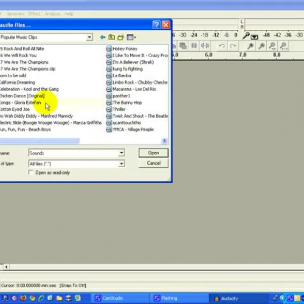Enable the Open as read-only checkbox
The image size is (304, 304).
[x=31, y=173]
